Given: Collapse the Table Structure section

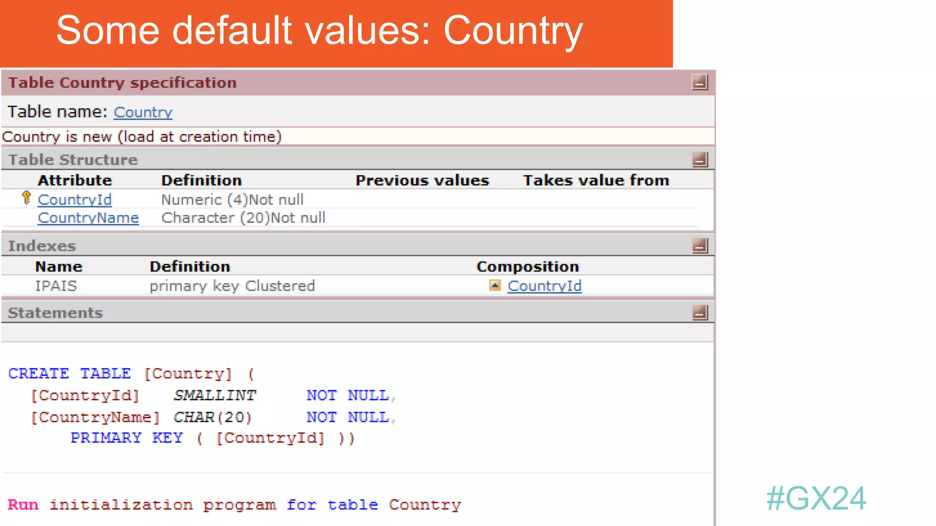Looking at the screenshot, I should [699, 159].
